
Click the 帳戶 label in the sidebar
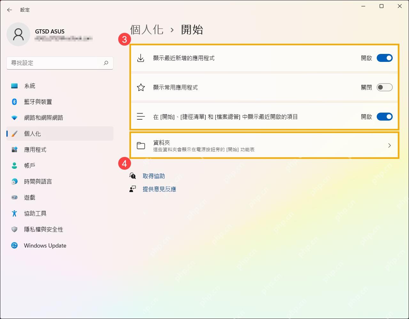(x=30, y=166)
